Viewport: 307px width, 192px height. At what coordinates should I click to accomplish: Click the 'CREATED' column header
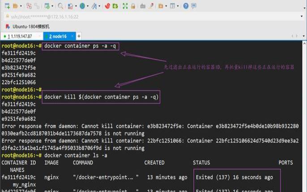tap(154, 163)
